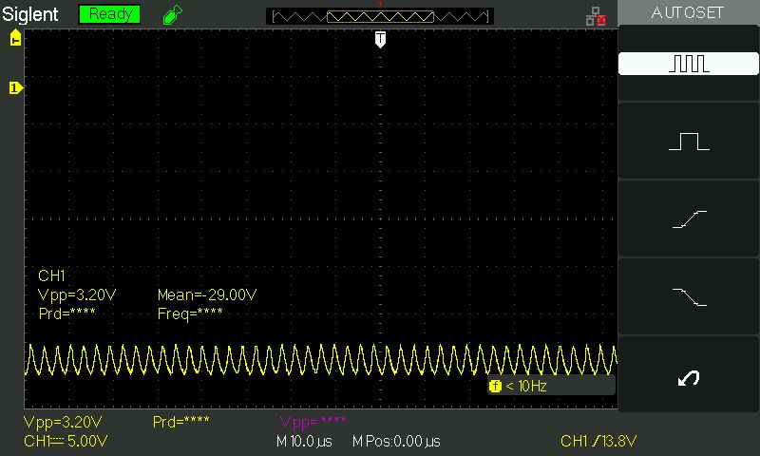
Task: Click the 'Prd=****' in the bottom status bar
Action: pos(180,422)
